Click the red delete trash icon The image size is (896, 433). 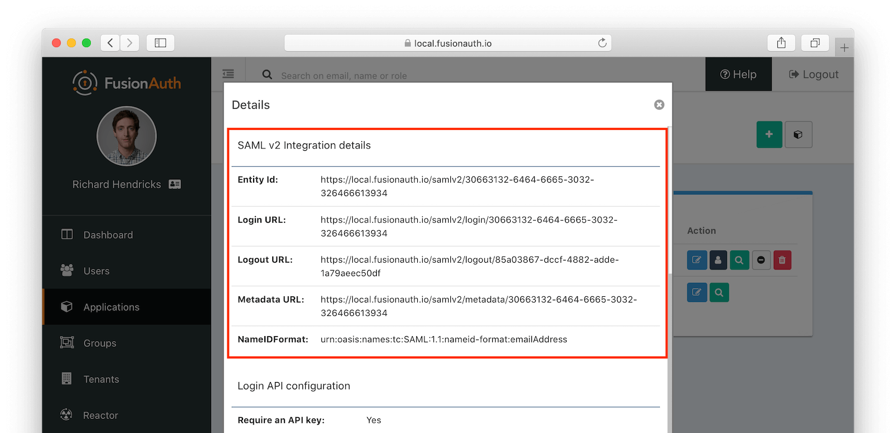coord(782,260)
